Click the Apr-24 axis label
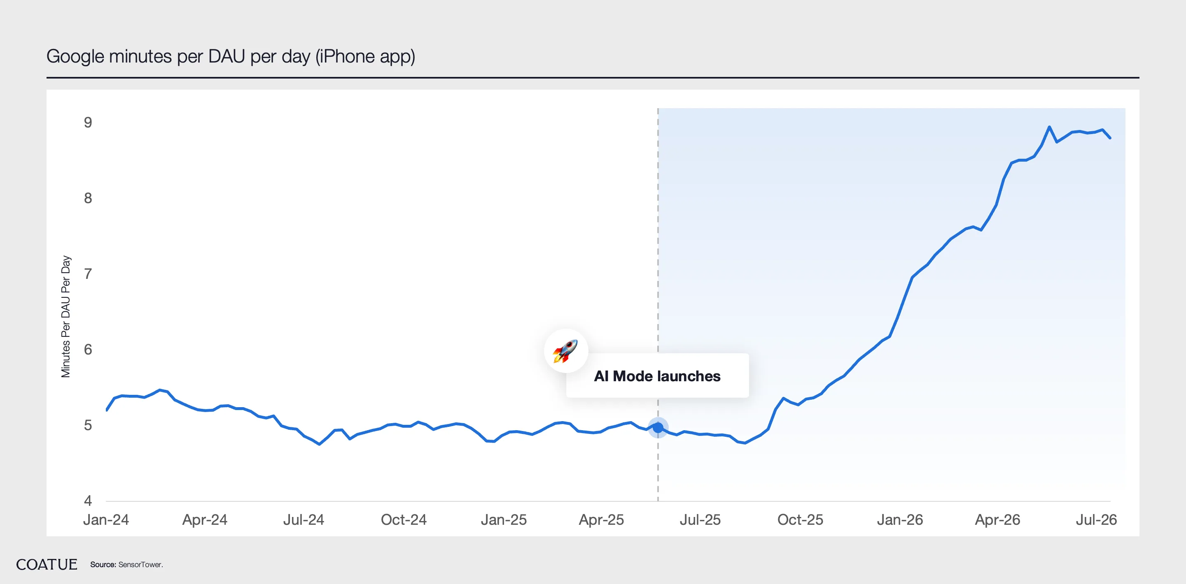Image resolution: width=1186 pixels, height=584 pixels. pyautogui.click(x=205, y=519)
